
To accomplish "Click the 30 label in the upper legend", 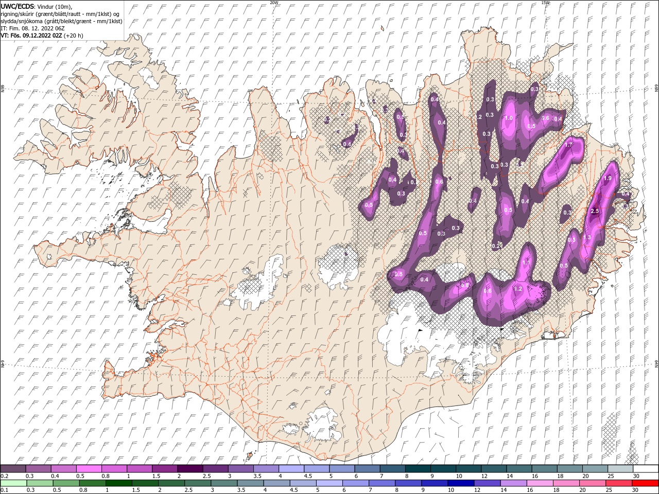I will point(636,476).
